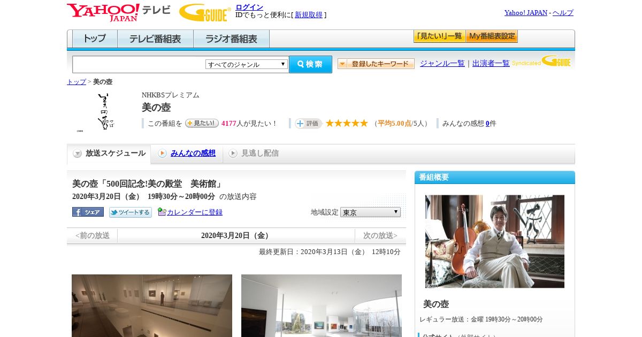Click the calendar icon beside カレンダーに登録
This screenshot has width=642, height=337.
point(162,212)
